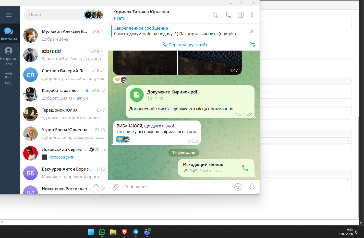Open chat with Лозовський Сергей
364x238 pixels.
point(64,153)
